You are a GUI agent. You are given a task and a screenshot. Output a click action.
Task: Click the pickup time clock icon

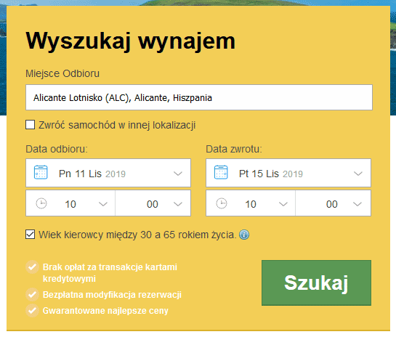(x=41, y=203)
